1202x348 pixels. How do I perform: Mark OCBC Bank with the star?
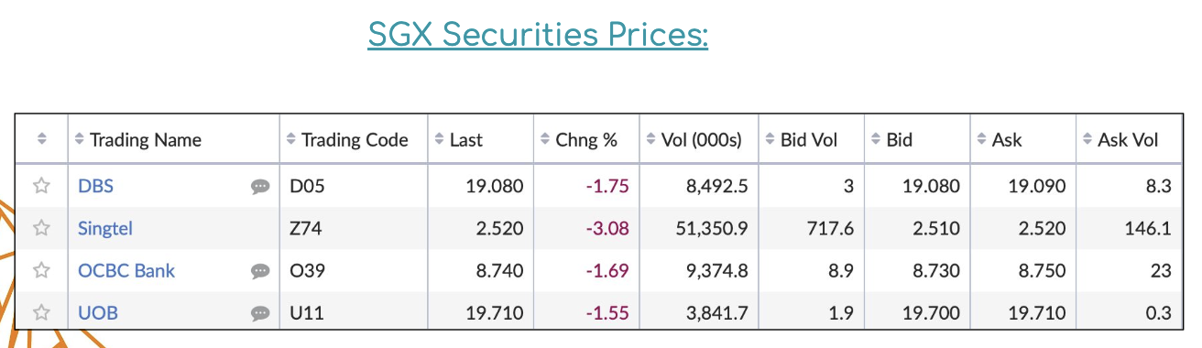tap(41, 270)
